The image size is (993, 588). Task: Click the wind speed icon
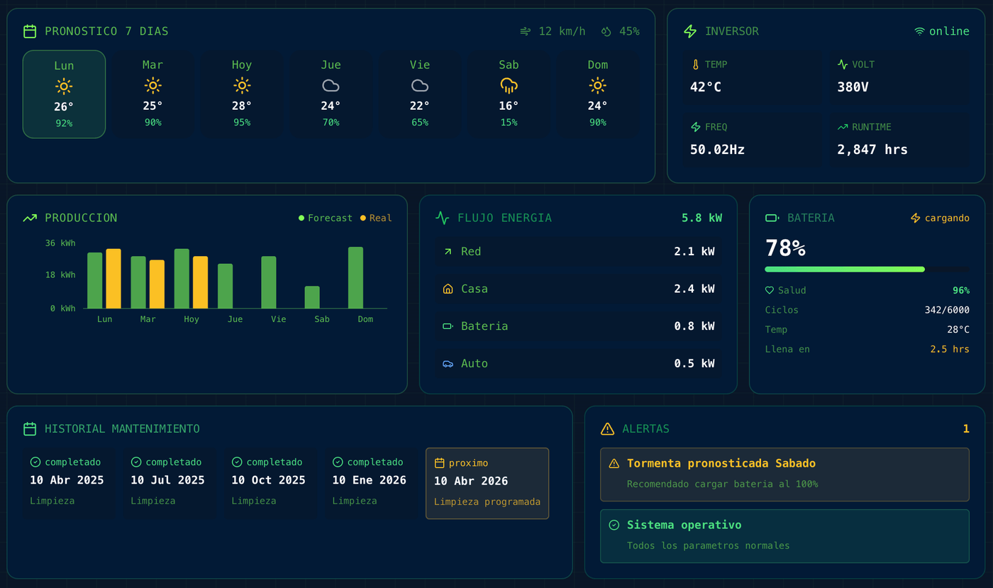526,31
